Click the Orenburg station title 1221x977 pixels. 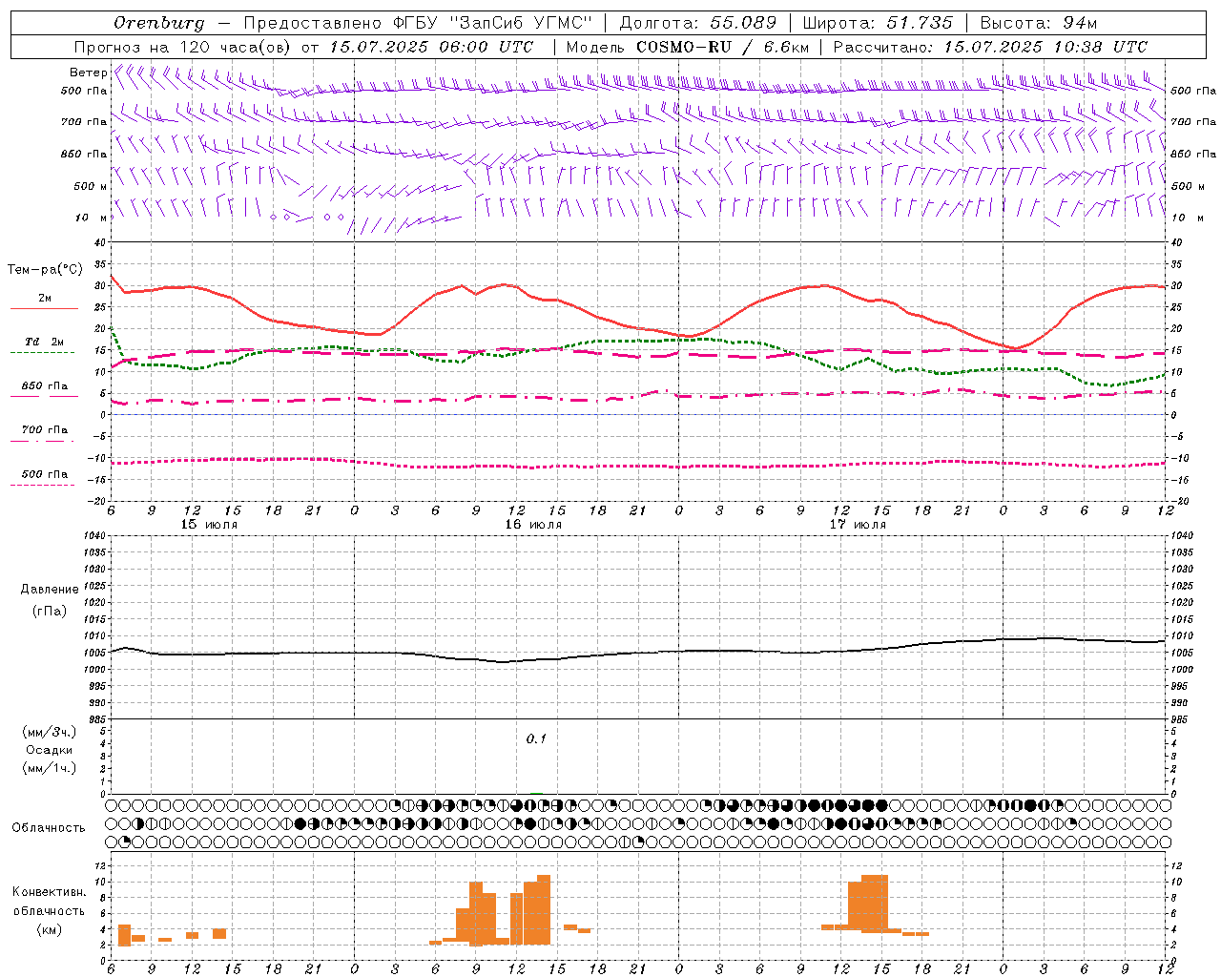(x=158, y=23)
